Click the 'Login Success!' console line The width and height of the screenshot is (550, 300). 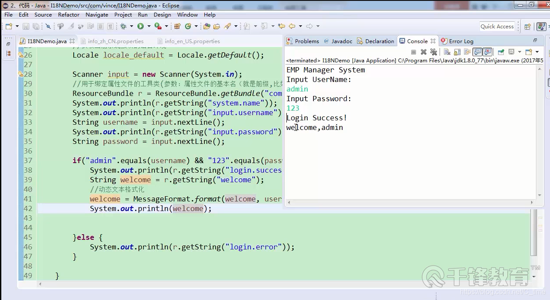[x=316, y=118]
